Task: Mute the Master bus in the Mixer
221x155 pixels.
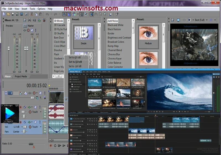Action: 32,30
